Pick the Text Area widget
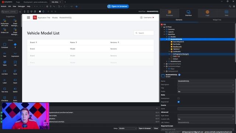 point(4,90)
